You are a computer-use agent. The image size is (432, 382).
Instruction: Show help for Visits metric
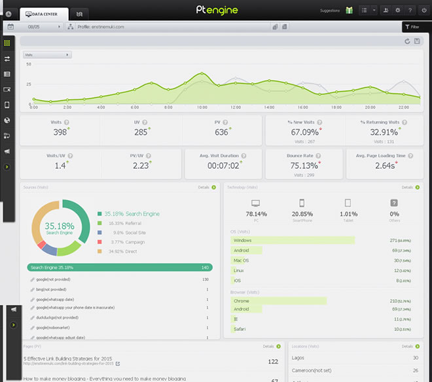tap(67, 122)
